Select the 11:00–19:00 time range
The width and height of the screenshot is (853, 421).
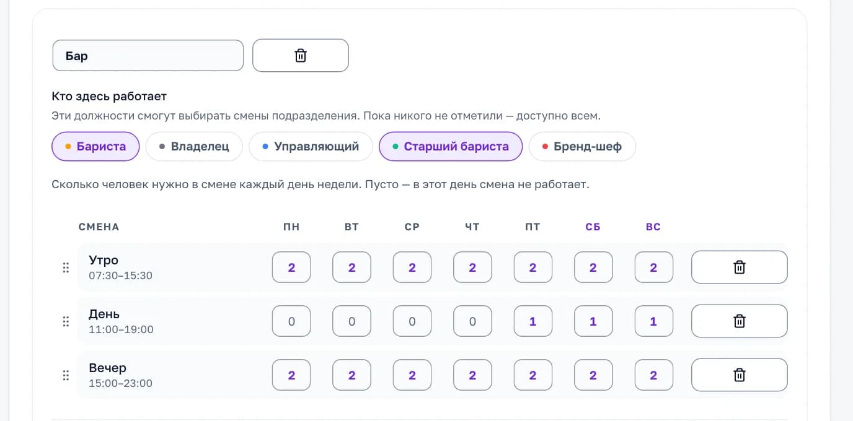(121, 329)
